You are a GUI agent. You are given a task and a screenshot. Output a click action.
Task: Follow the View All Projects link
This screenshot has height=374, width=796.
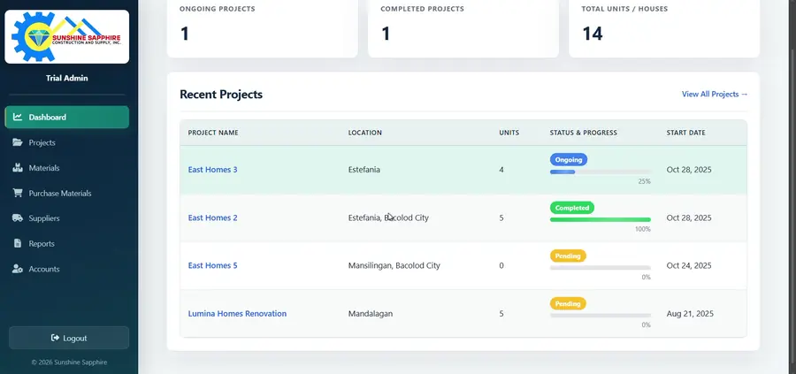tap(715, 94)
